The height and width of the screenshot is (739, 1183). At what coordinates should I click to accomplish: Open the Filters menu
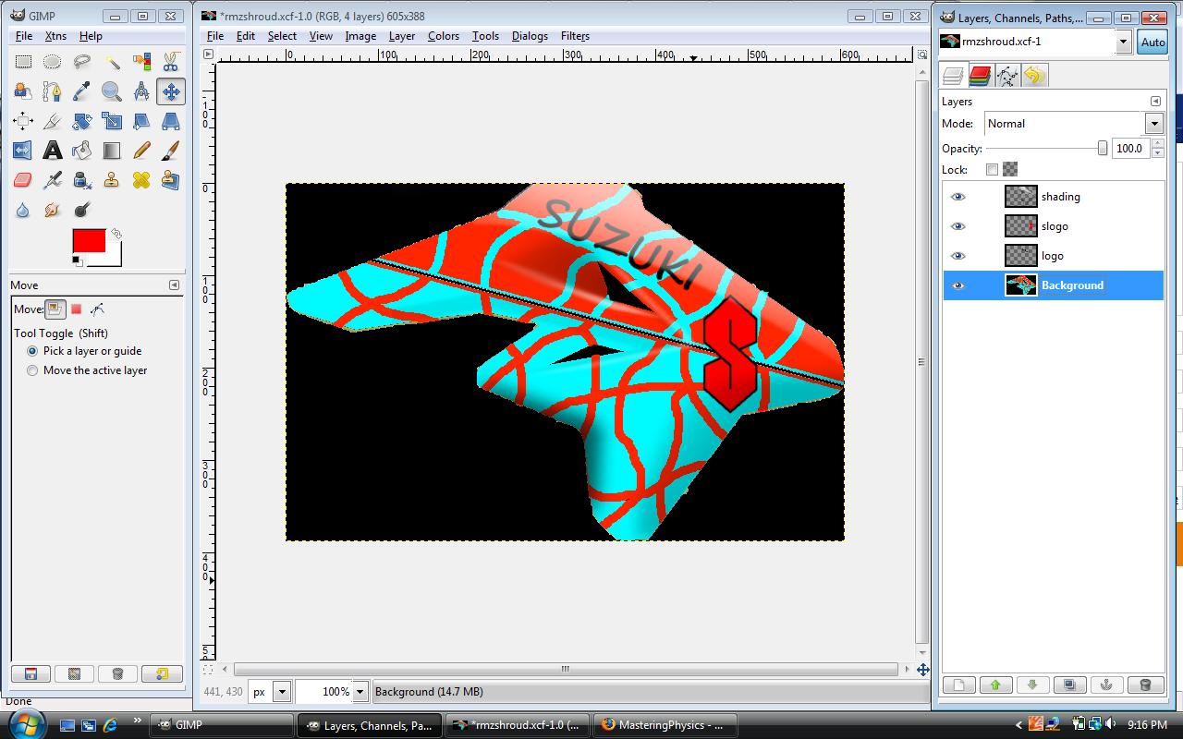(x=575, y=36)
